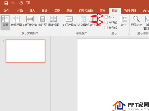Click the Undo arrow icon
Screen dimensions: 149x111
[13, 3]
